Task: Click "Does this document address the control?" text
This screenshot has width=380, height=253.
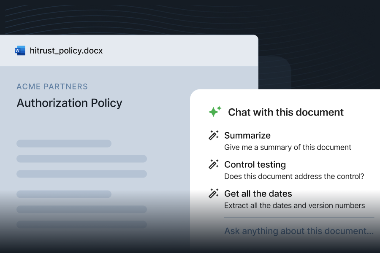Action: click(x=294, y=177)
